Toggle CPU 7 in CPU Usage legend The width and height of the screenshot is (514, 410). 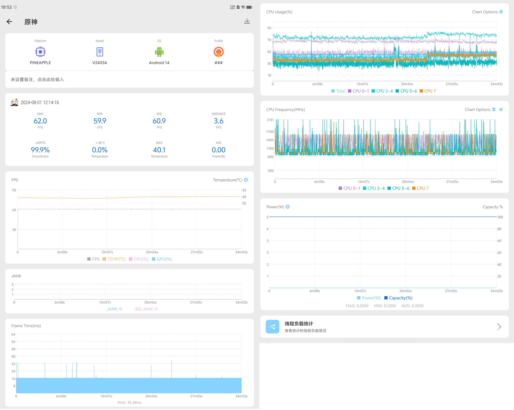point(428,91)
